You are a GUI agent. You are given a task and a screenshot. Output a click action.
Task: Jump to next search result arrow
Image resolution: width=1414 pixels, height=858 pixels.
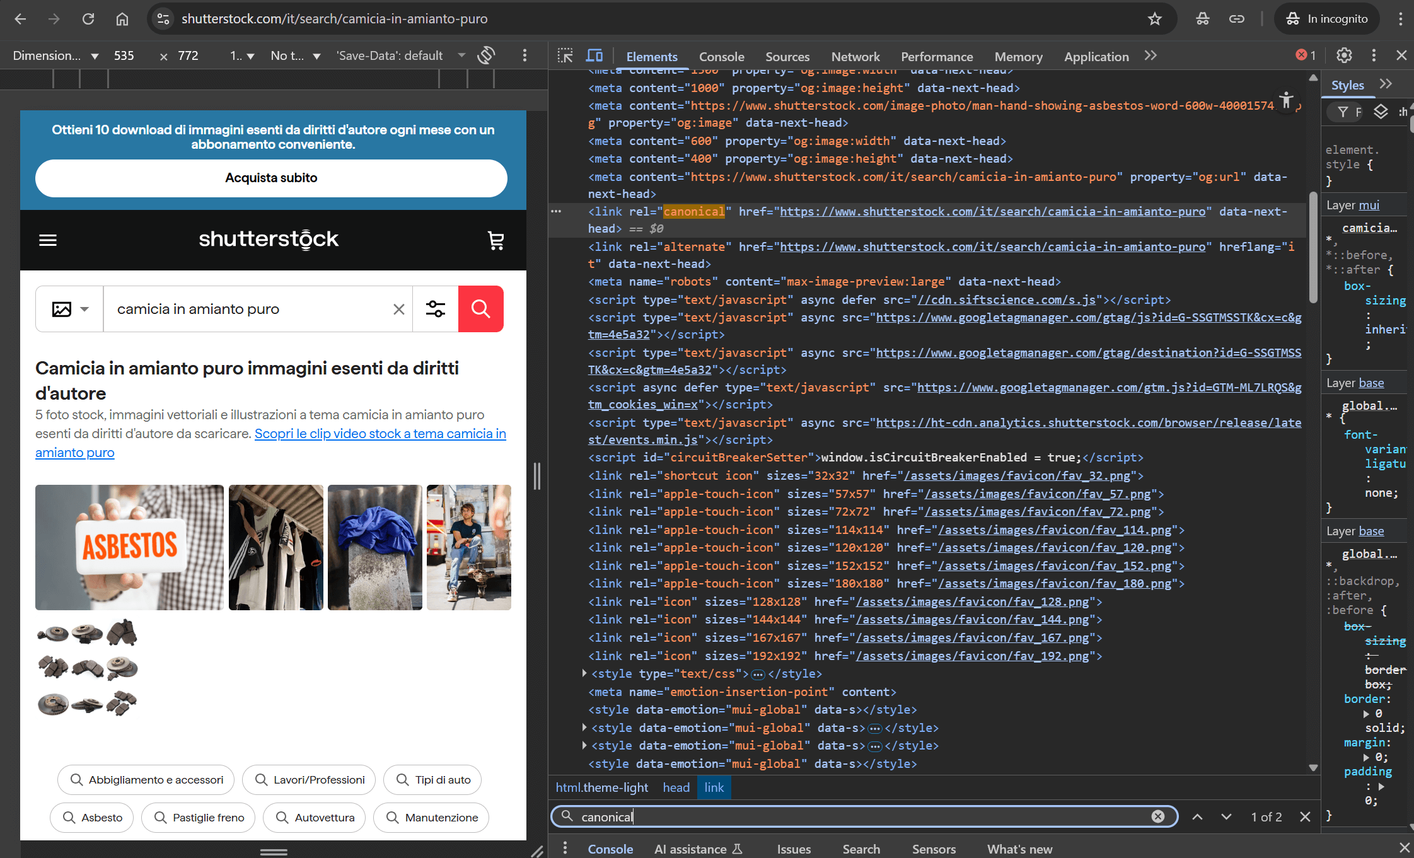click(1226, 817)
